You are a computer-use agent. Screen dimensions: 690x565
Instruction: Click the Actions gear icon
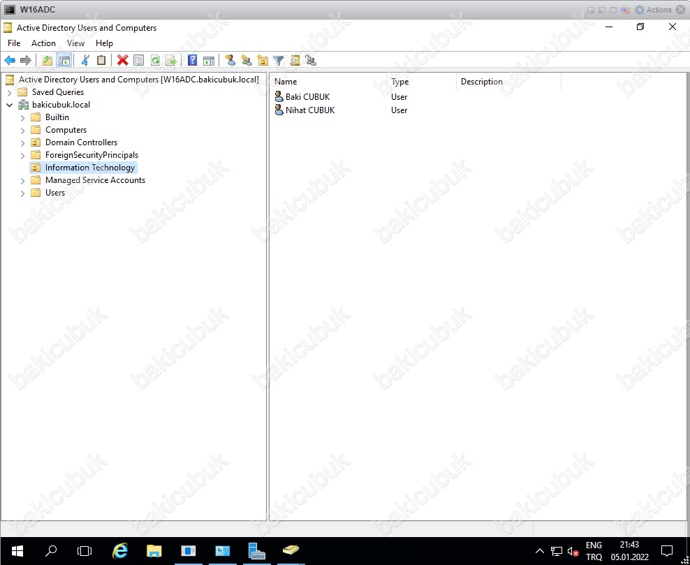click(x=640, y=10)
